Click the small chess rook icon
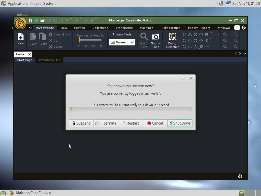 click(206, 41)
